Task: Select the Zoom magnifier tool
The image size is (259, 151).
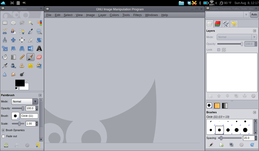Action: [39, 31]
